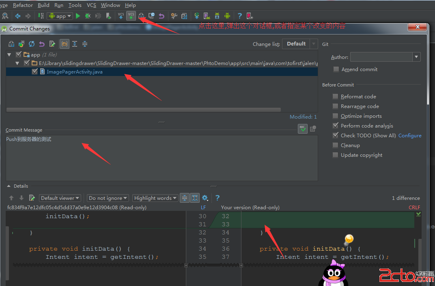Toggle the ImagePagerActivity.java file checkbox
The height and width of the screenshot is (286, 435).
tap(35, 72)
